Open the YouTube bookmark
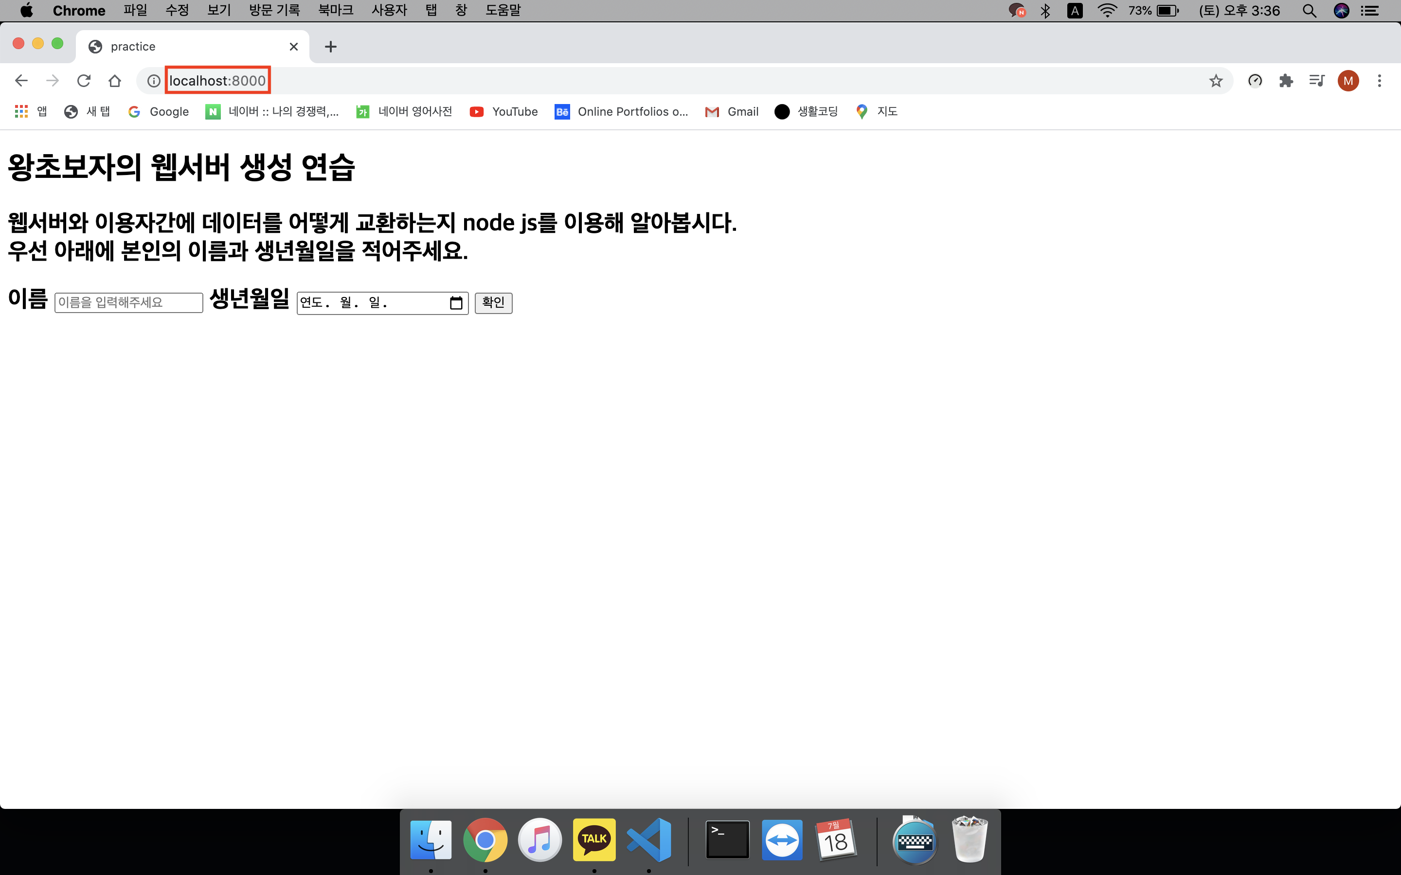 click(503, 112)
